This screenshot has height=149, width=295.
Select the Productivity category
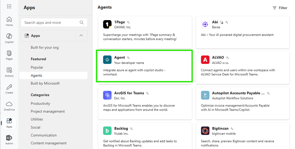[x=40, y=103]
